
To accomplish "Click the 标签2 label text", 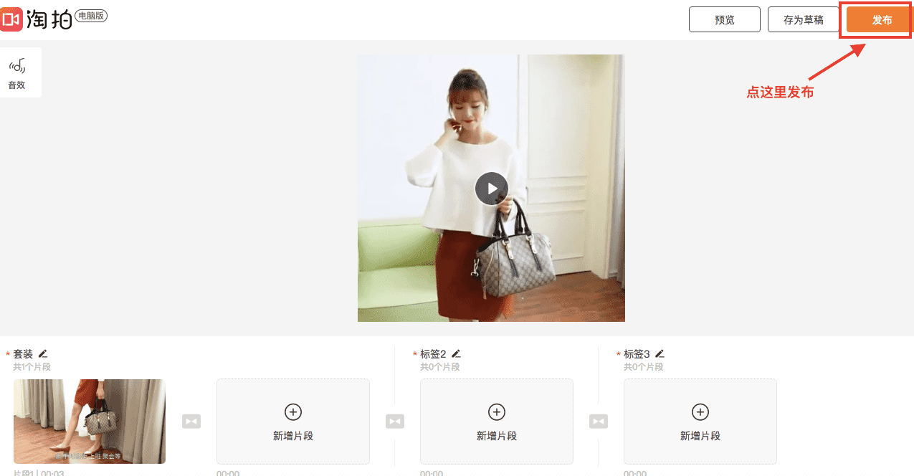I will coord(433,354).
